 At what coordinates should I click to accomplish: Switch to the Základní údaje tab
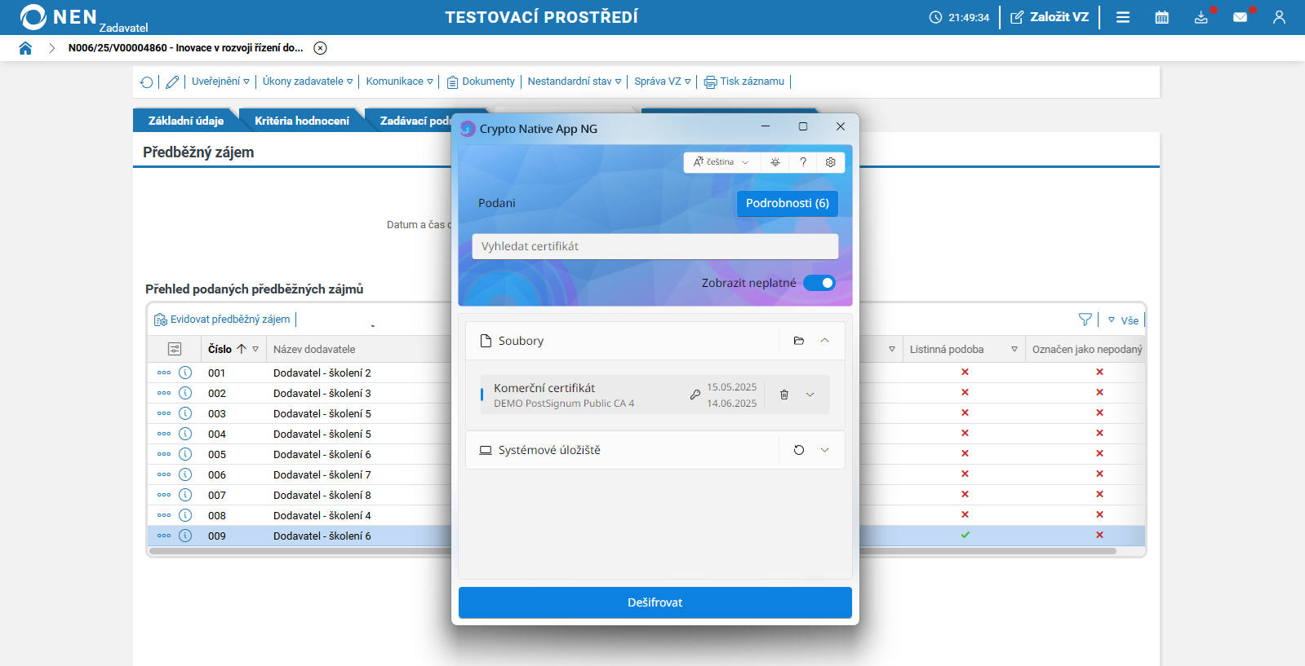[x=186, y=121]
